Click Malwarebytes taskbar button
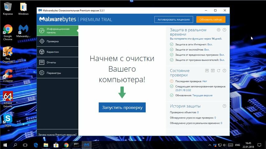The width and height of the screenshot is (266, 149). (x=87, y=145)
